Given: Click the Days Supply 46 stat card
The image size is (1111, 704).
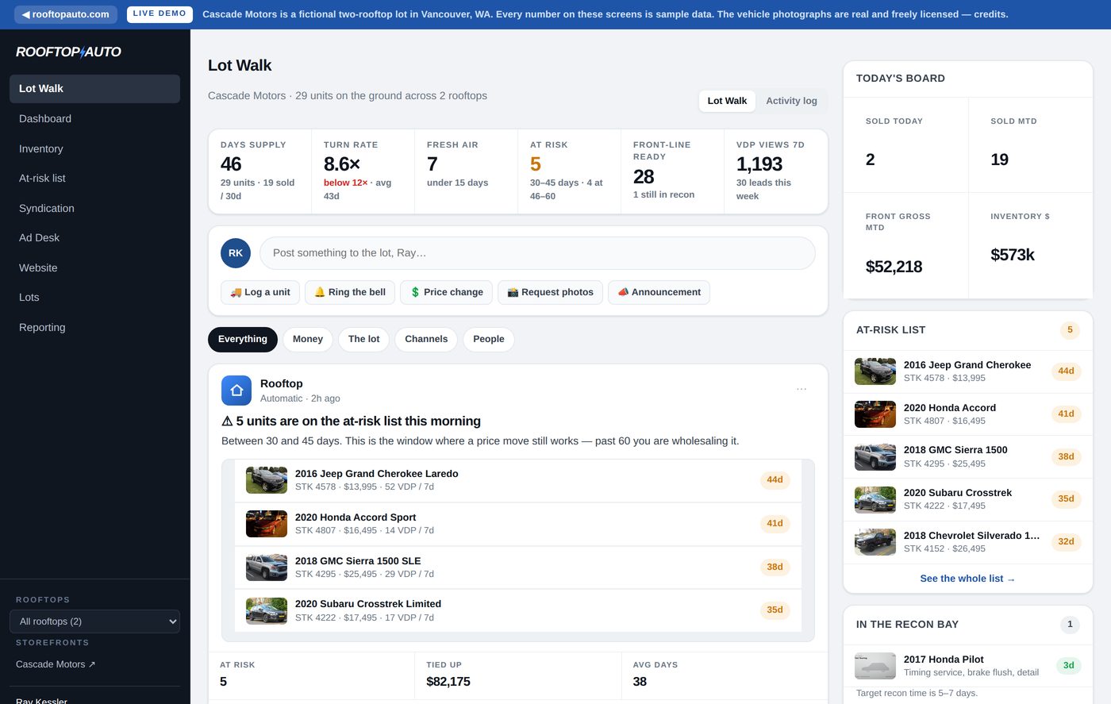Looking at the screenshot, I should (x=259, y=171).
